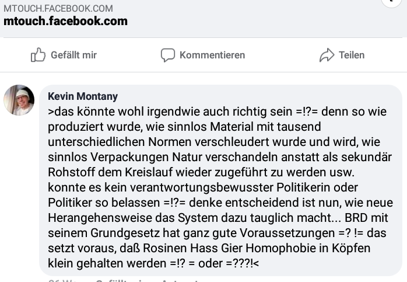Tap the partially visible round button top-right

coord(391,2)
